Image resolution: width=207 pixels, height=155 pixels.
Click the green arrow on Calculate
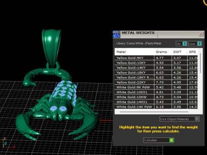(x=171, y=140)
